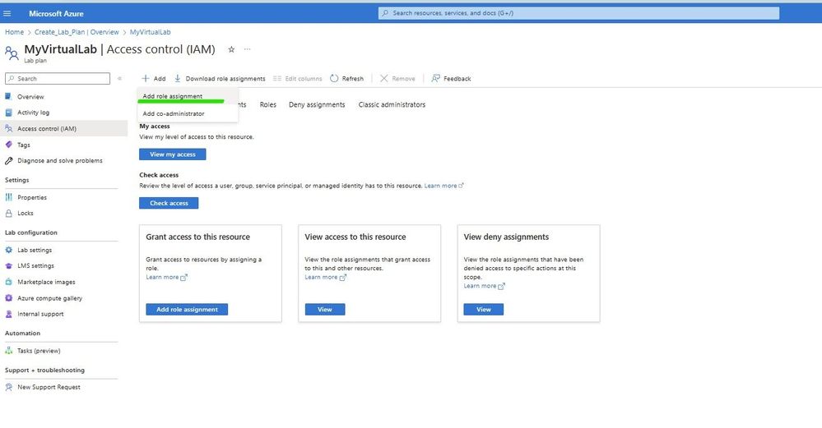Open Learn more in View access card
822x428 pixels.
tap(325, 278)
